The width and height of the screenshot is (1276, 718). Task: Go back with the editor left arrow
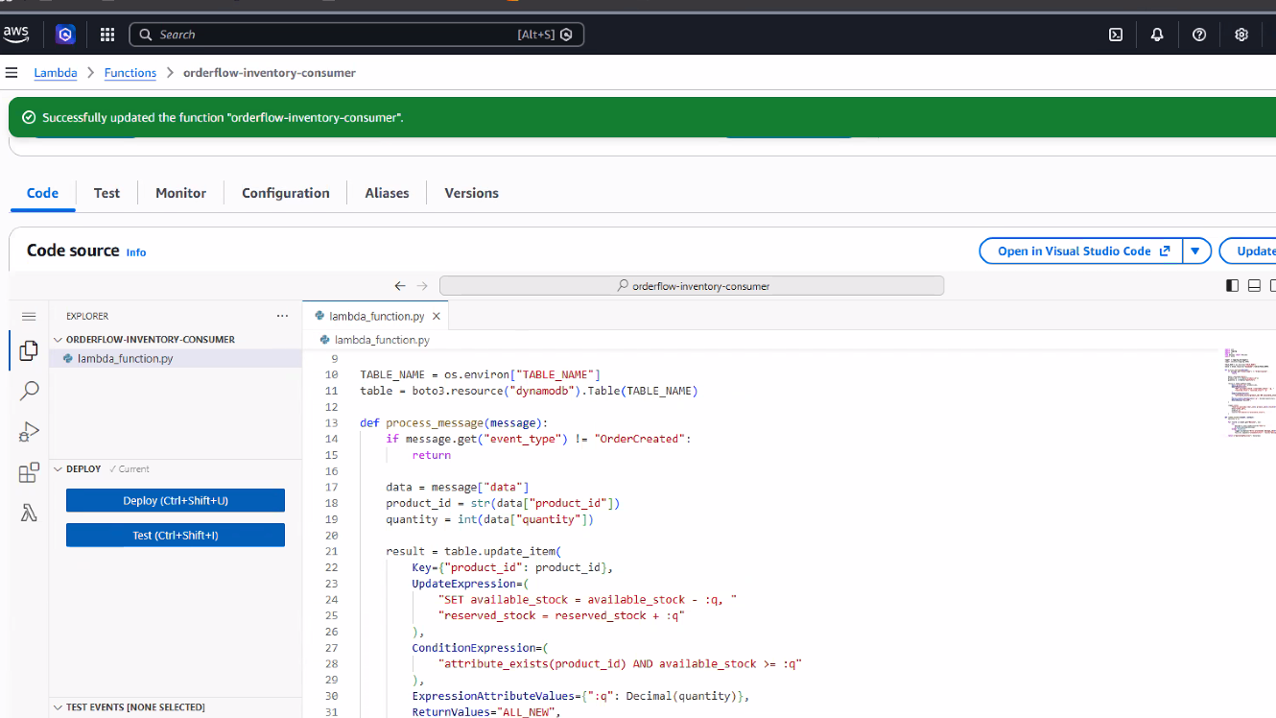400,286
